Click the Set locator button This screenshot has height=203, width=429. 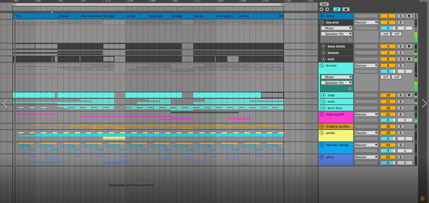click(x=324, y=4)
